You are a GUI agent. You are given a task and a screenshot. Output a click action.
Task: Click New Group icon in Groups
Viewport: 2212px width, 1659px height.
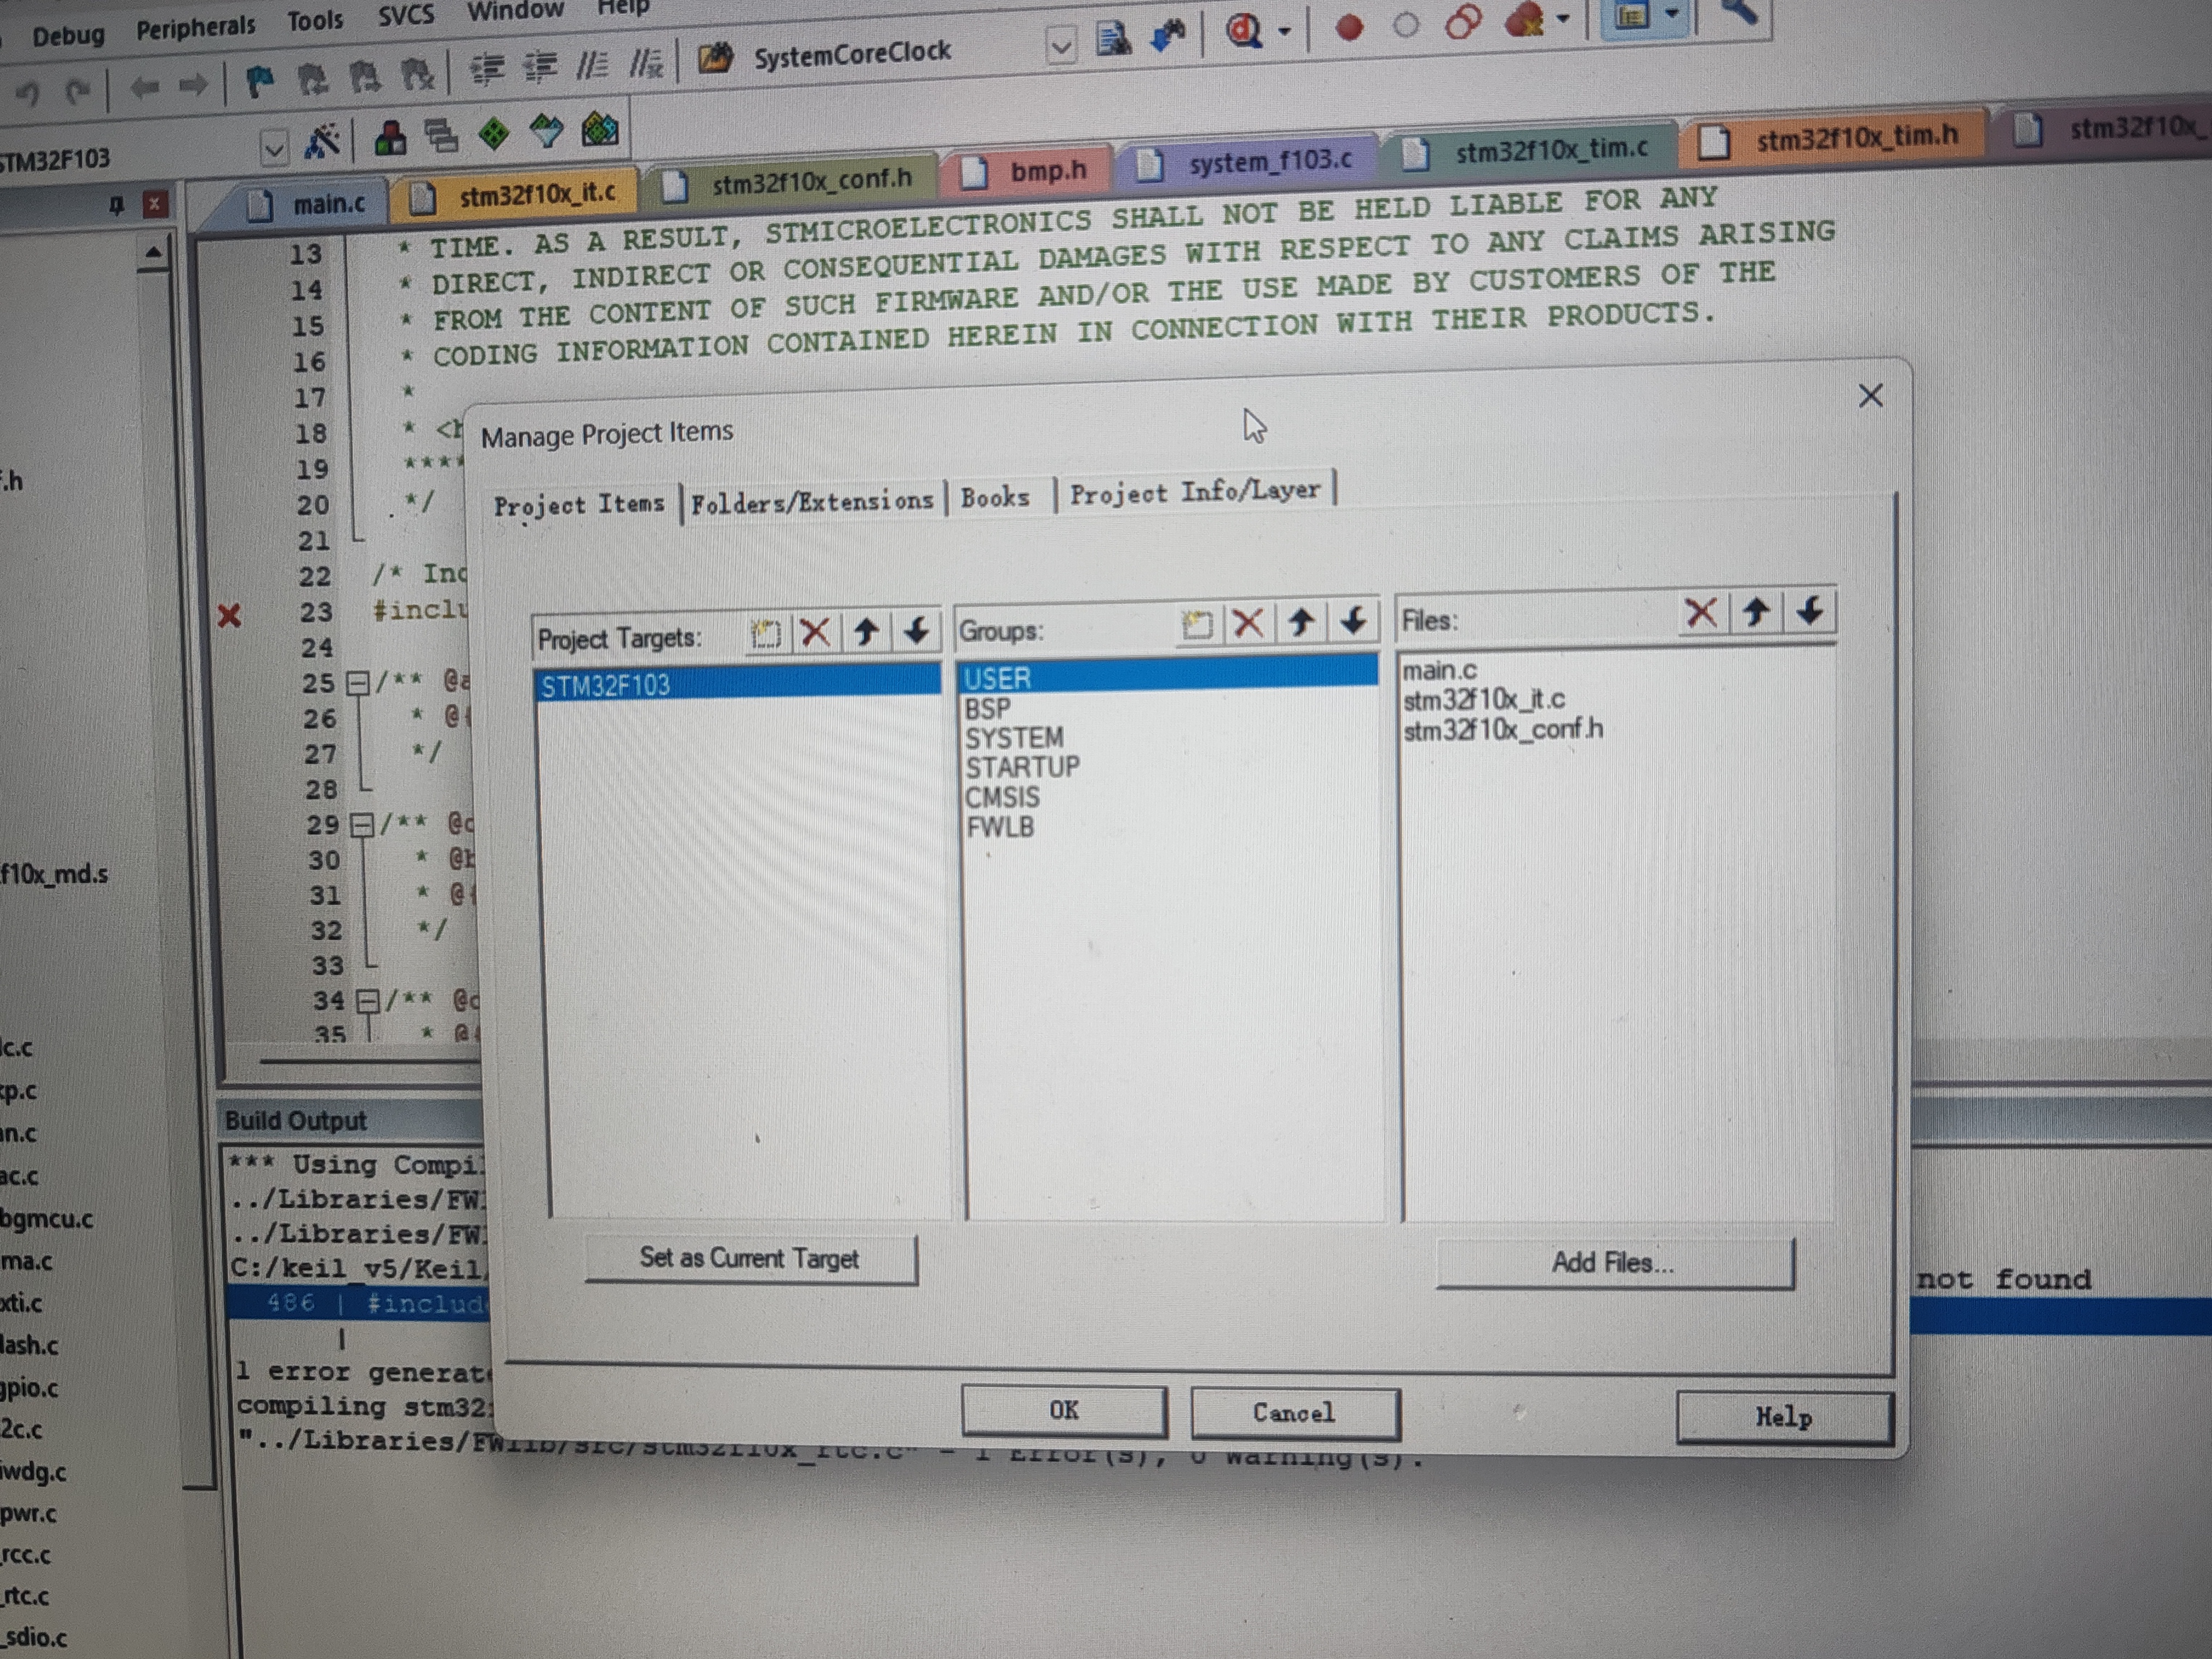coord(1197,625)
